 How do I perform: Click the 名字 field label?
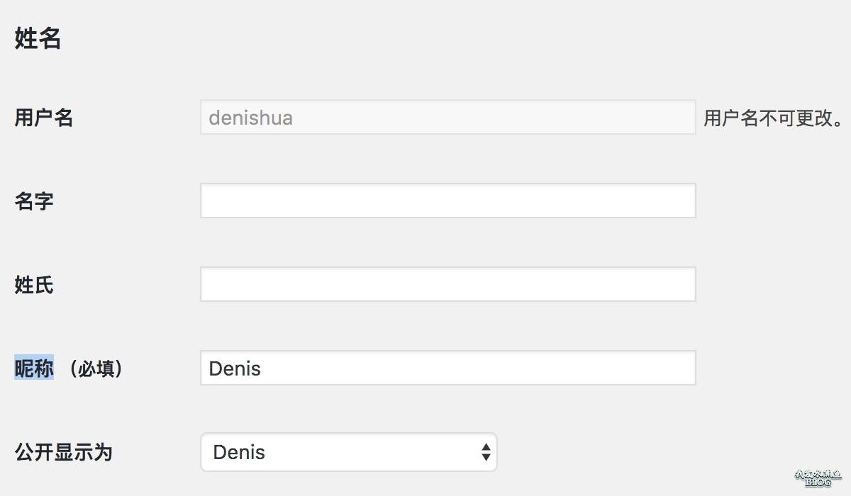coord(34,201)
